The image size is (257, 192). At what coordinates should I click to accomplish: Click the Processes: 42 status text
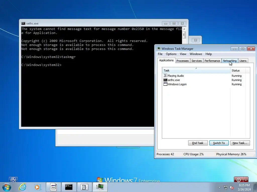point(165,154)
